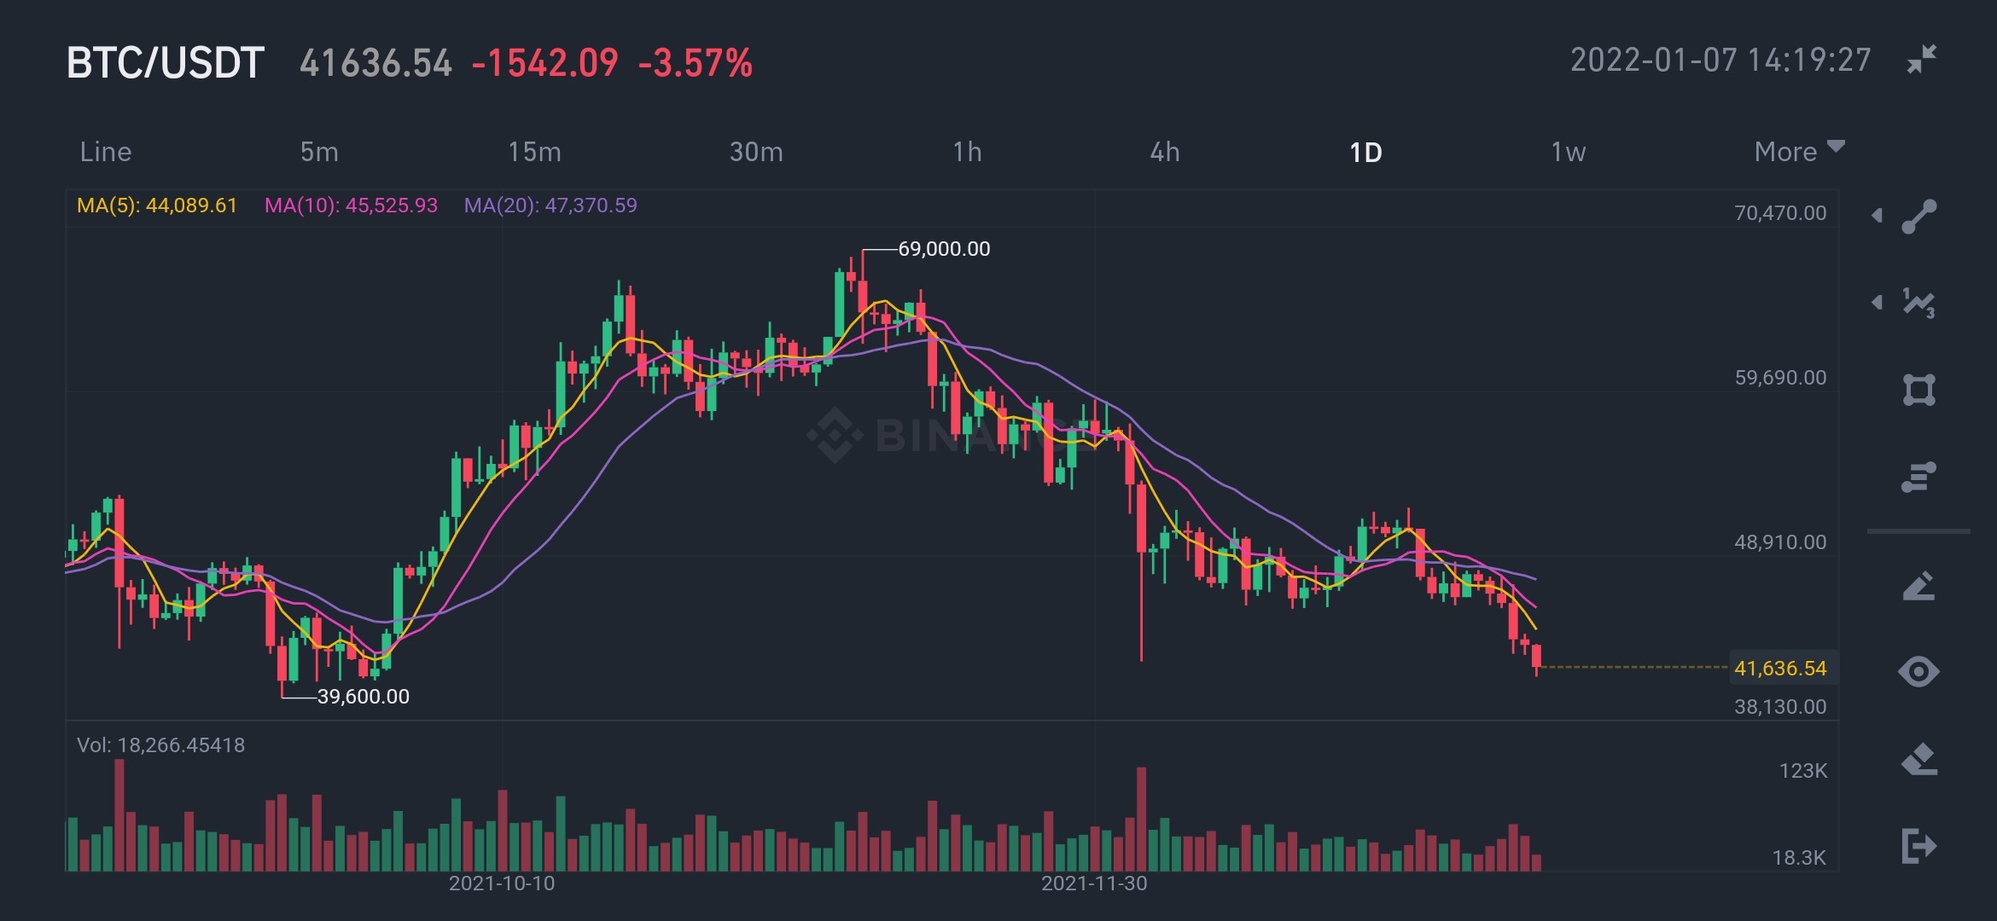The height and width of the screenshot is (921, 1997).
Task: Expand wave pattern tool options arrow
Action: (x=1877, y=302)
